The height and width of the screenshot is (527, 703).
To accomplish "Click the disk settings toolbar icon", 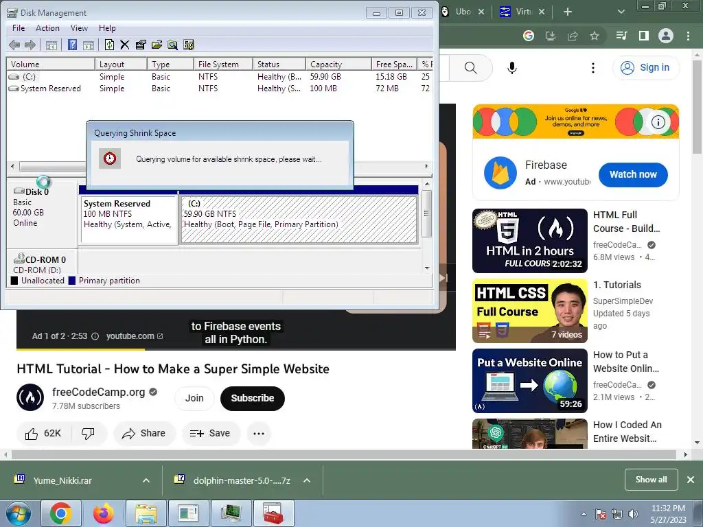I will pos(189,45).
